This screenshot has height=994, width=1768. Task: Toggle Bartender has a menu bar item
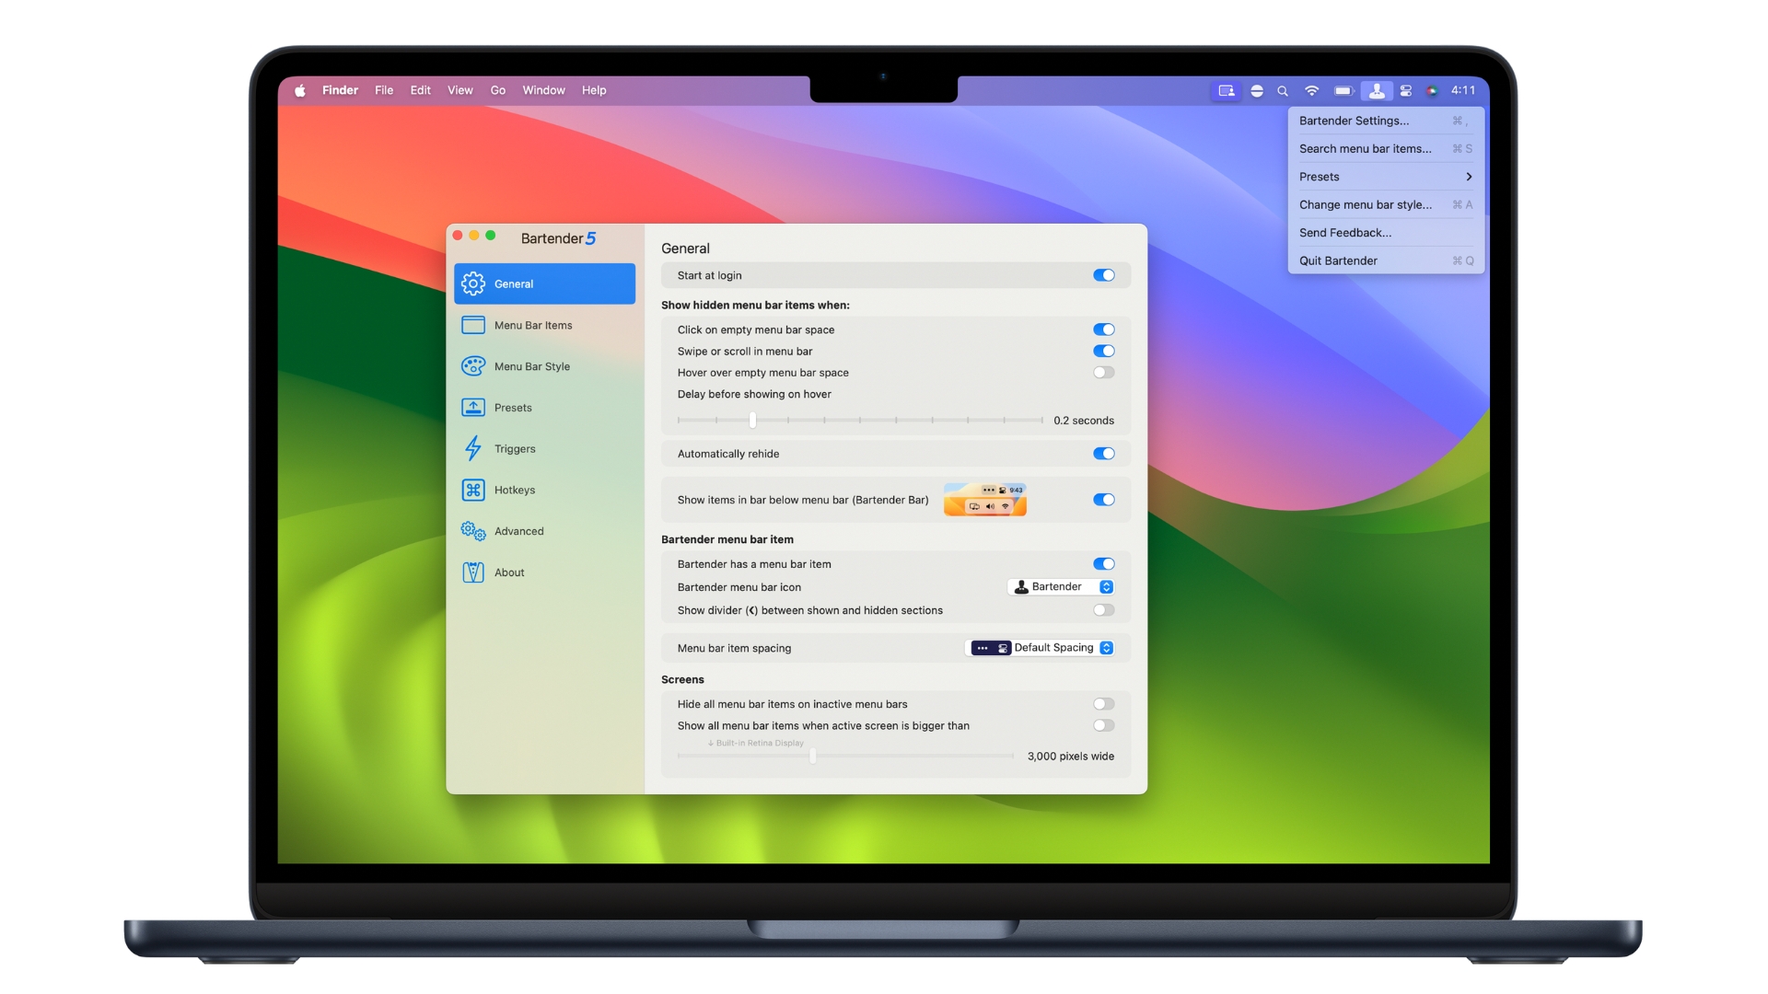1104,564
